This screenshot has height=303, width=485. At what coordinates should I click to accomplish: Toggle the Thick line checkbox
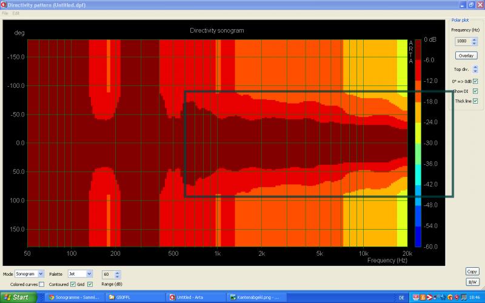(475, 101)
